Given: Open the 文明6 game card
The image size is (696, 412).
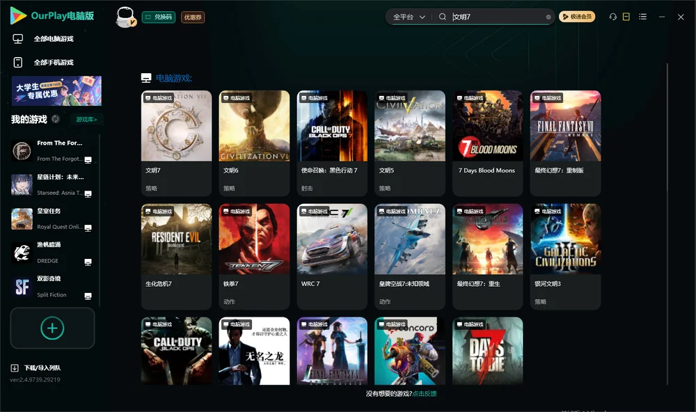Looking at the screenshot, I should click(254, 143).
